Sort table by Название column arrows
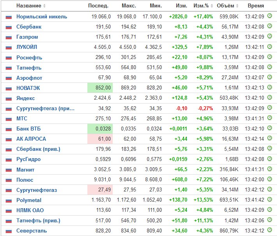The width and height of the screenshot is (277, 236). tap(44, 6)
